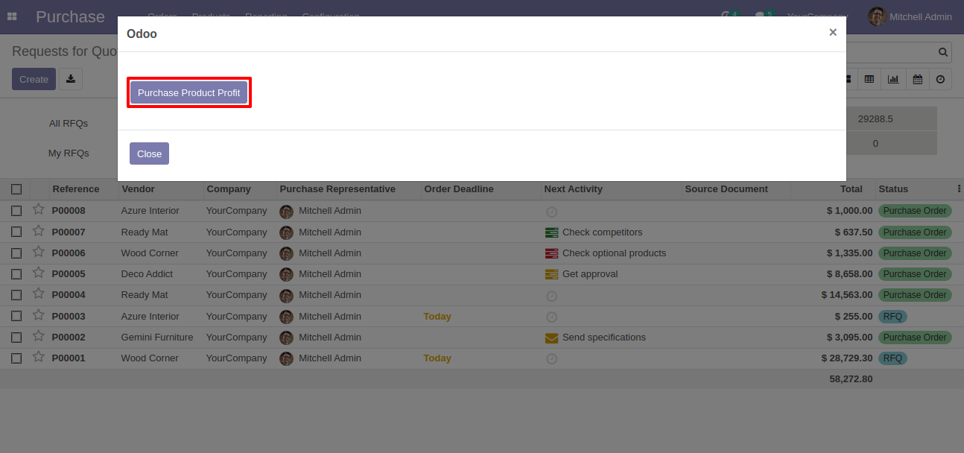Switch to calendar view icon
The height and width of the screenshot is (453, 964).
click(918, 79)
